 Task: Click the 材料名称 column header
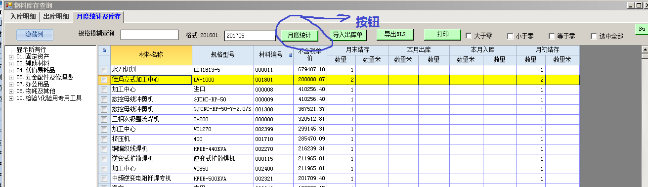151,55
